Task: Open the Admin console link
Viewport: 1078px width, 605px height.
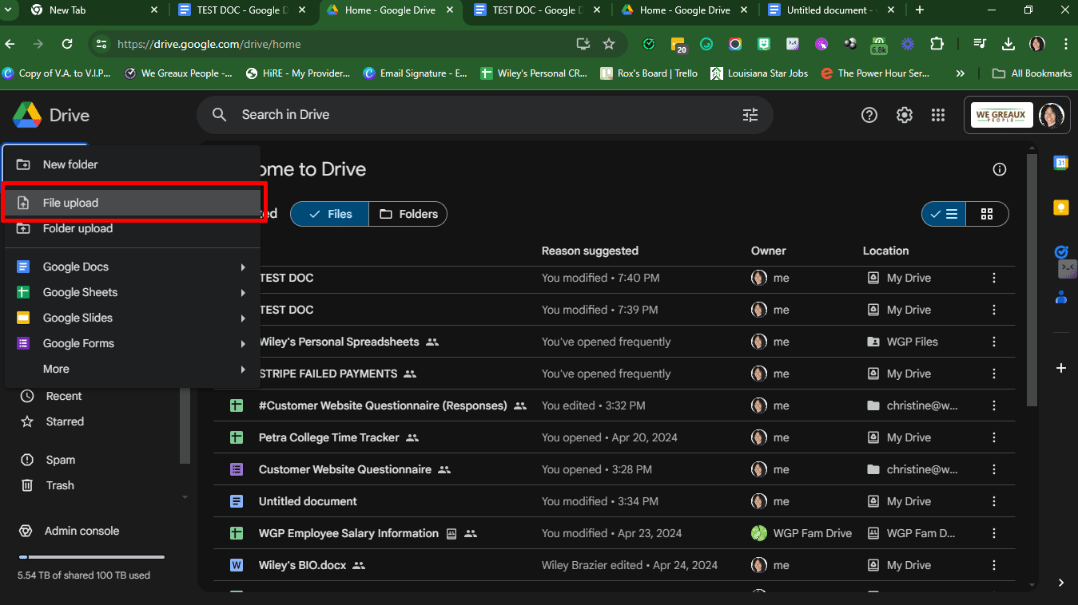Action: tap(82, 531)
